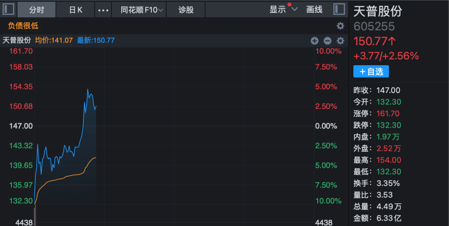Viewport: 449px width, 226px height.
Task: Click left axis label 139.65
Action: click(x=21, y=165)
